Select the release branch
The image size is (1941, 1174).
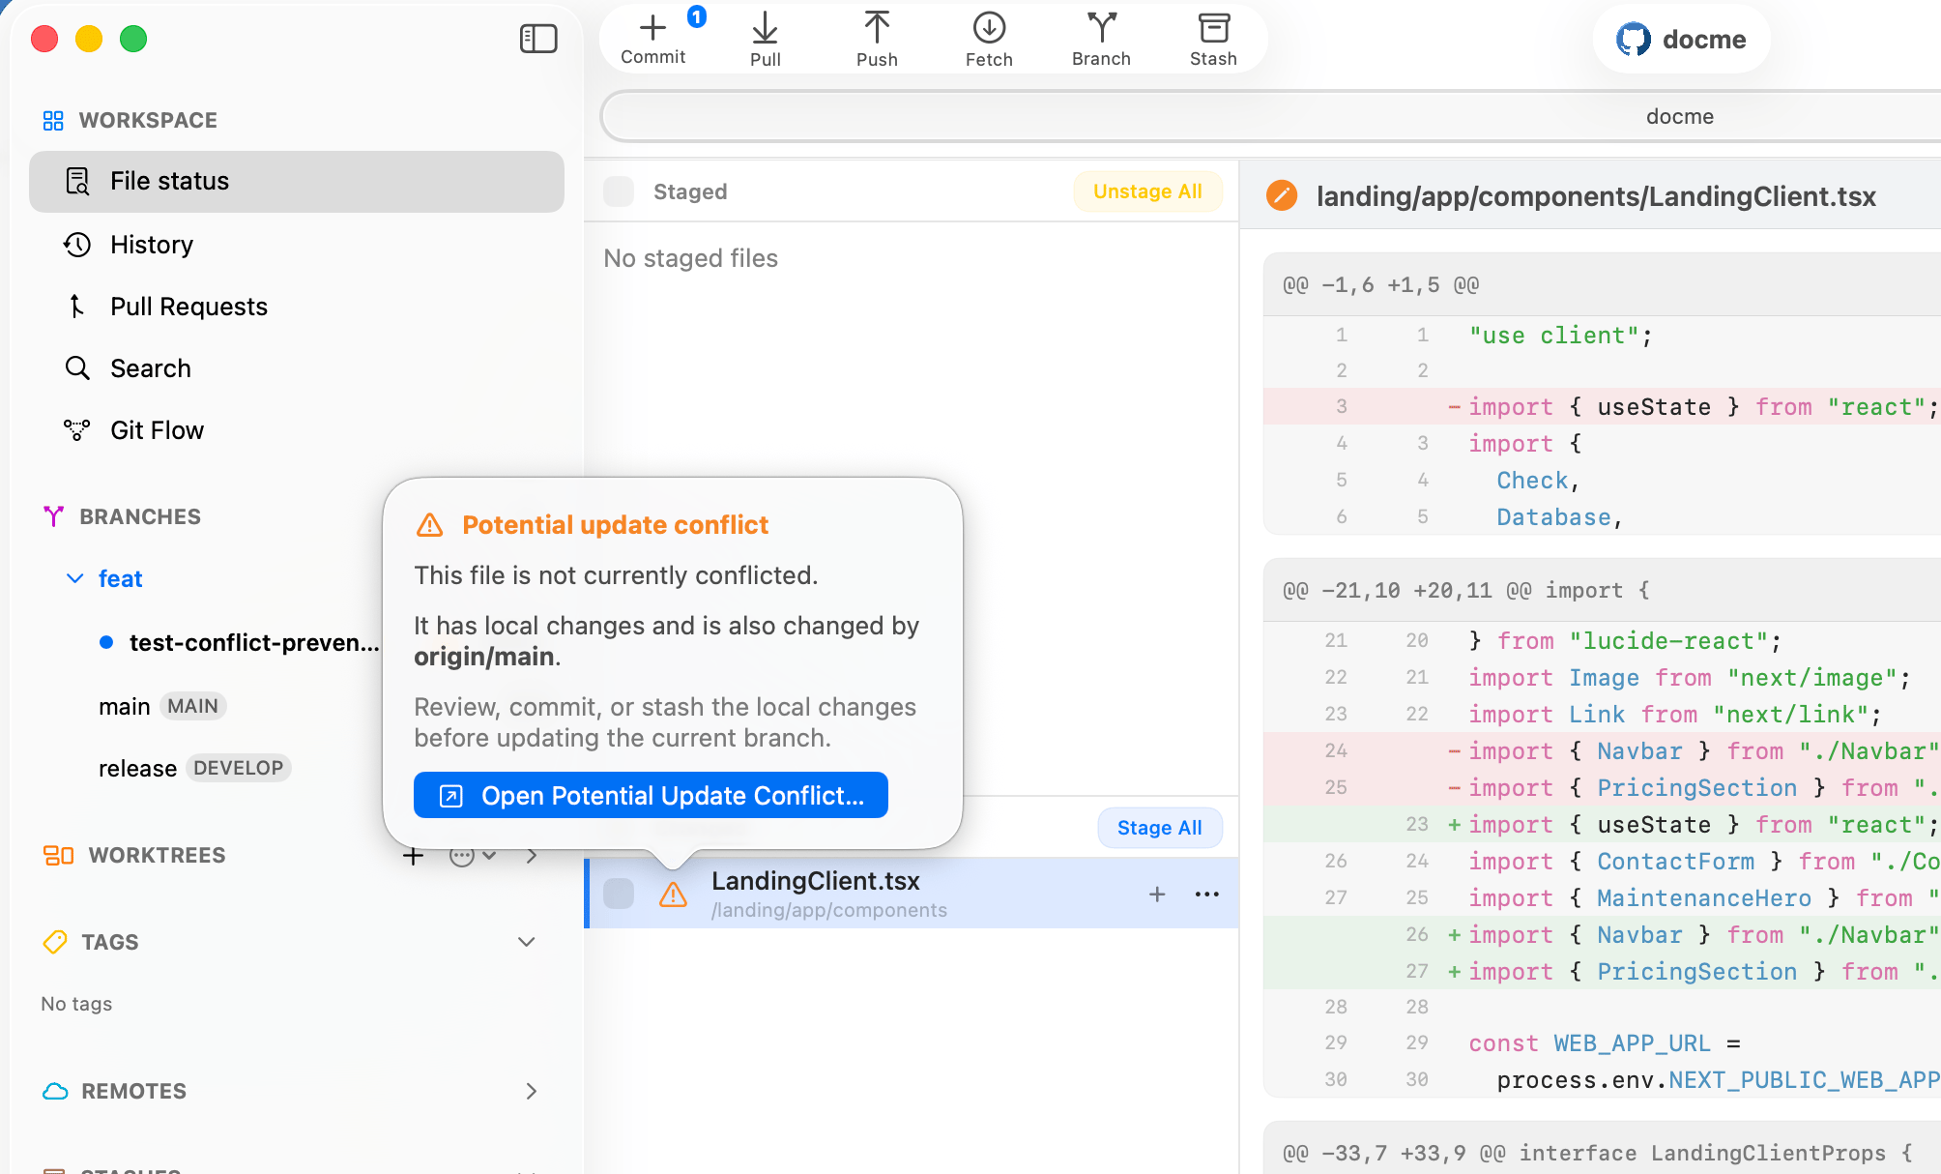coord(137,768)
